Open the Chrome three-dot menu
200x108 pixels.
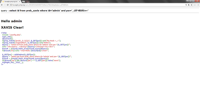198,5
